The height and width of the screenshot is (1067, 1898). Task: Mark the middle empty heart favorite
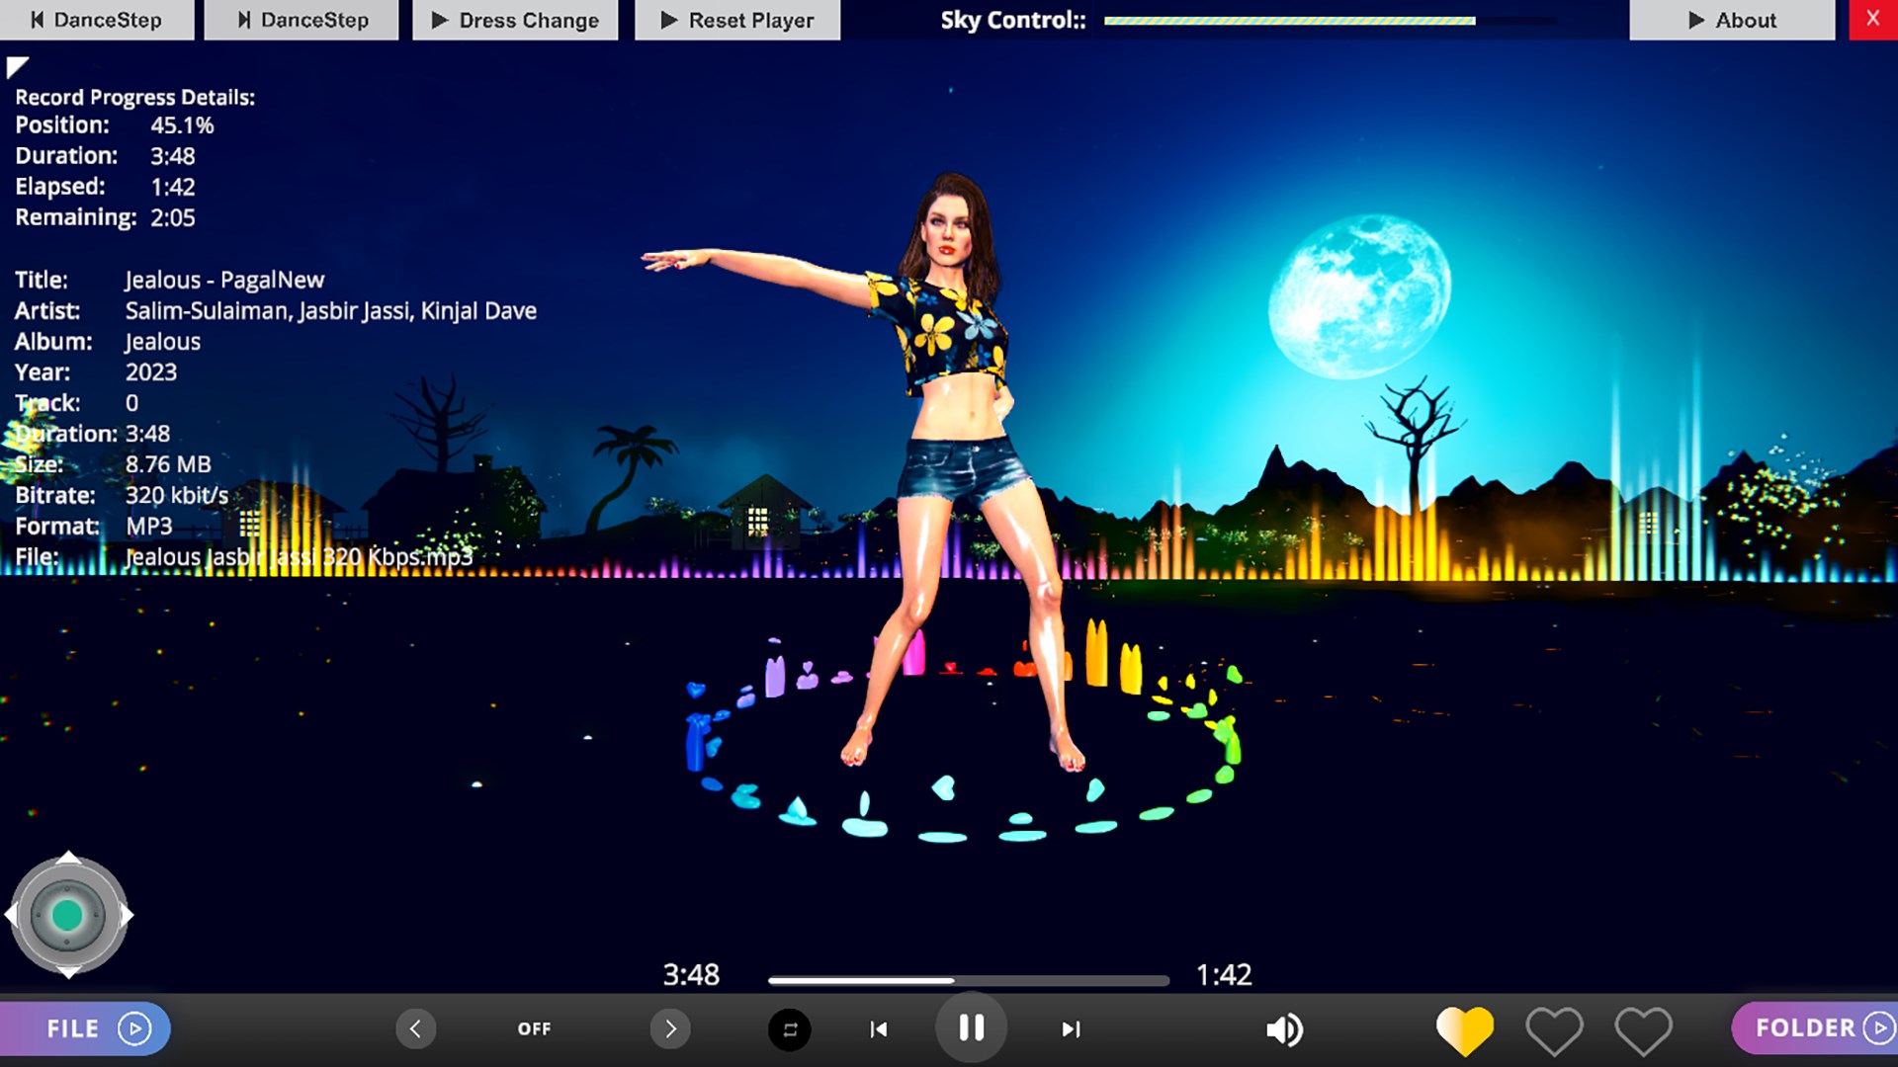1554,1029
